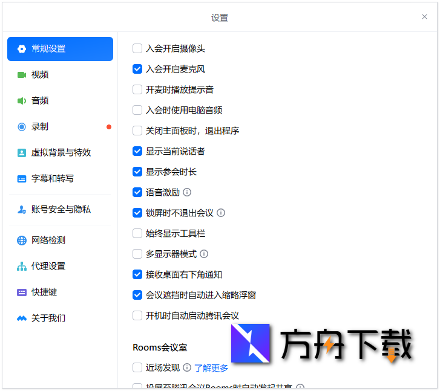Viewport: 440px width, 391px height.
Task: Uncheck 会议遮挡时自动进入缩略浮窗 checkbox
Action: pyautogui.click(x=137, y=295)
